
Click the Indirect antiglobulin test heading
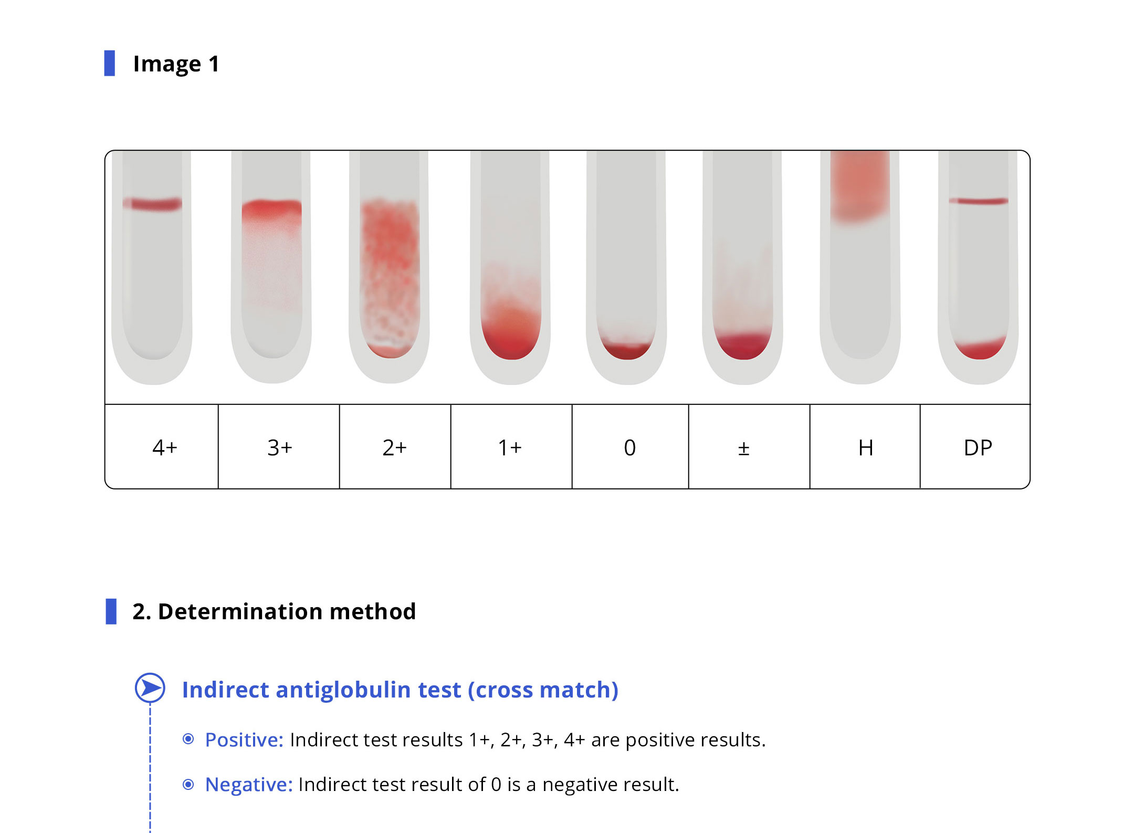pyautogui.click(x=400, y=690)
